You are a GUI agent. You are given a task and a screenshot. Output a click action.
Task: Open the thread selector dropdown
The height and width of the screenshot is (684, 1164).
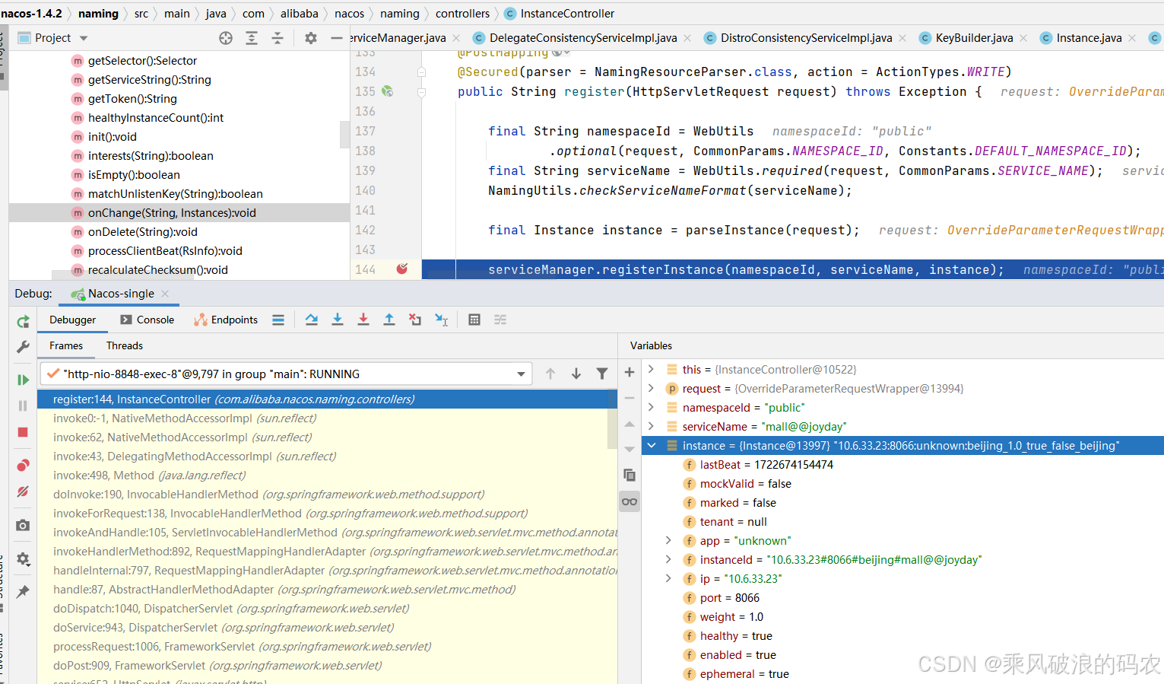point(521,374)
